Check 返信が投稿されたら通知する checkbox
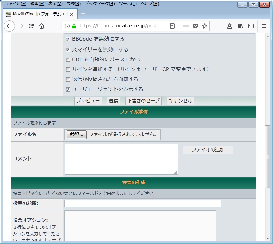Viewport: 273px width, 244px height. 68,80
